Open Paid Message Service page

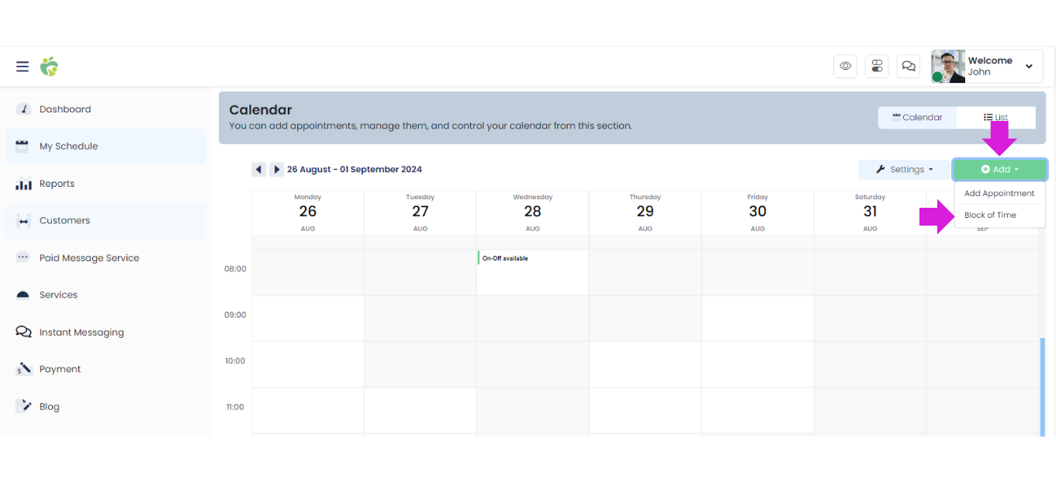coord(106,257)
